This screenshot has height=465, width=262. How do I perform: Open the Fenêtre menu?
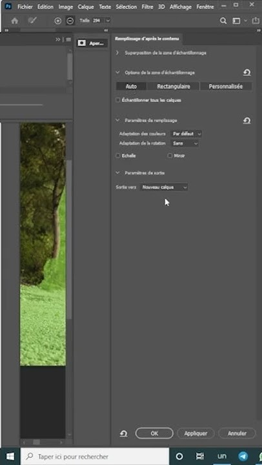[205, 6]
